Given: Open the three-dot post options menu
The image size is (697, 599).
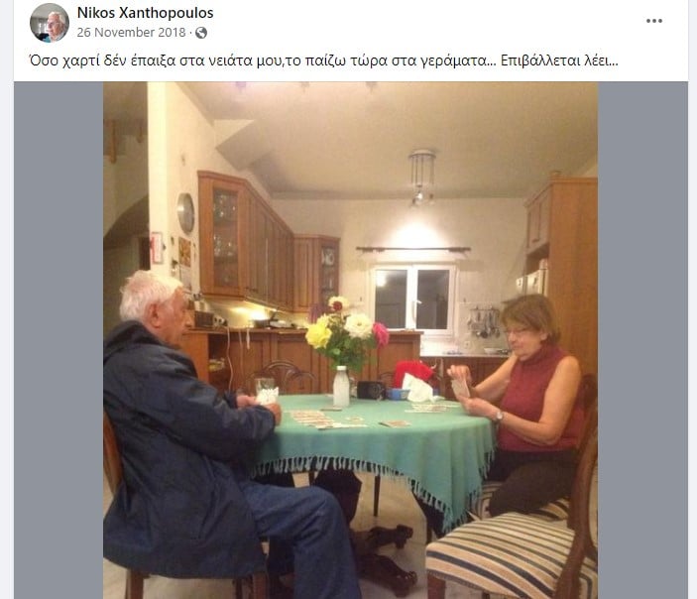Looking at the screenshot, I should 654,21.
